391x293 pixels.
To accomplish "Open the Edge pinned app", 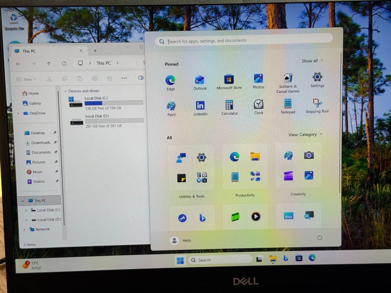I will tap(171, 83).
